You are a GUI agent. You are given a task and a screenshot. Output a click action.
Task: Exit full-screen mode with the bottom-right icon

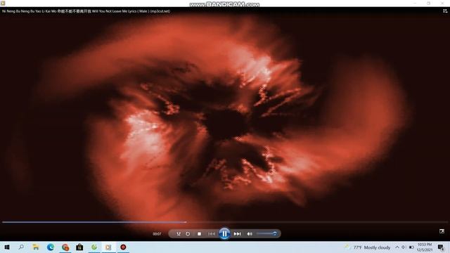[442, 231]
